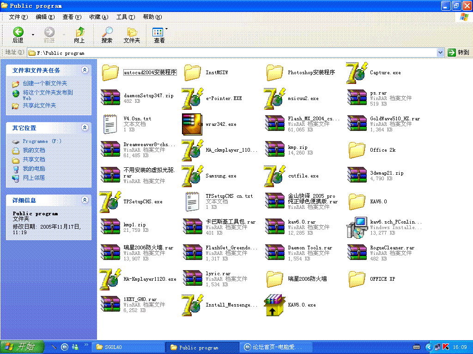The height and width of the screenshot is (354, 473).
Task: Select the KAV6.0.exe package icon
Action: click(275, 305)
